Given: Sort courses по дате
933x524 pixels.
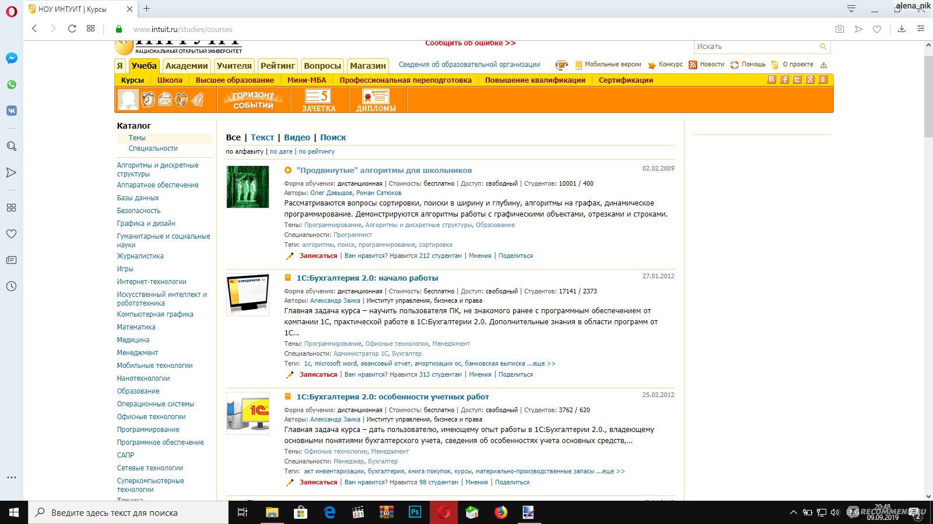Looking at the screenshot, I should click(x=281, y=151).
